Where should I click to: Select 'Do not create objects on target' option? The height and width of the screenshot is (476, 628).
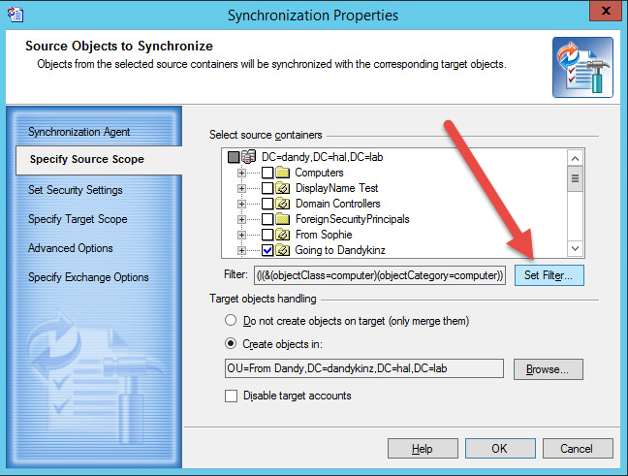click(231, 319)
